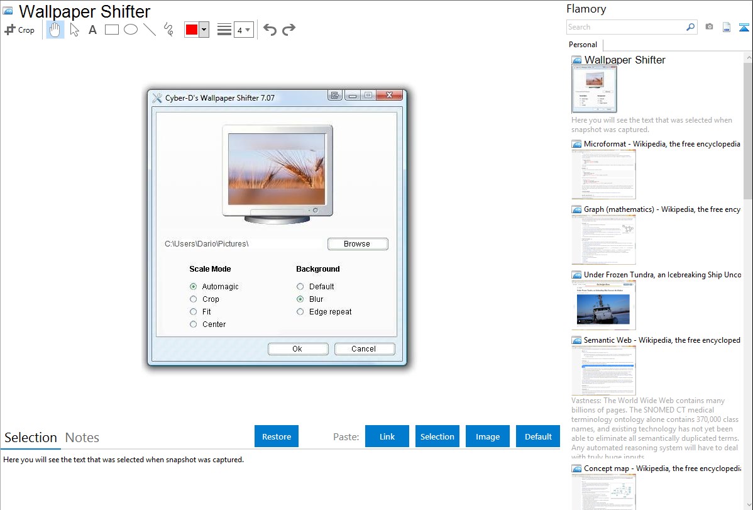
Task: Click the extra window-menu icon in dialog title bar
Action: (335, 95)
